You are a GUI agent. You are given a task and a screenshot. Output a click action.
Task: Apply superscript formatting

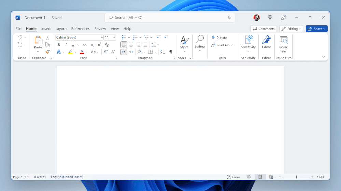99,45
